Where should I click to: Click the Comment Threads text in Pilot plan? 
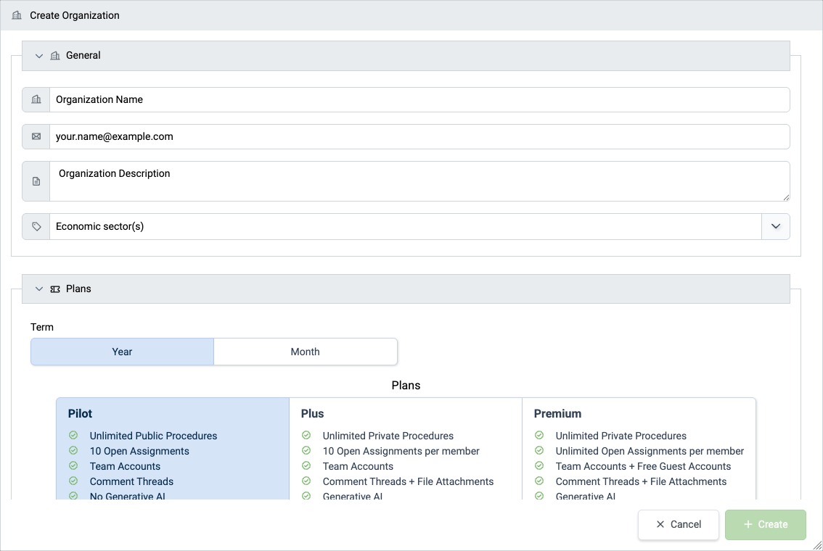tap(131, 481)
